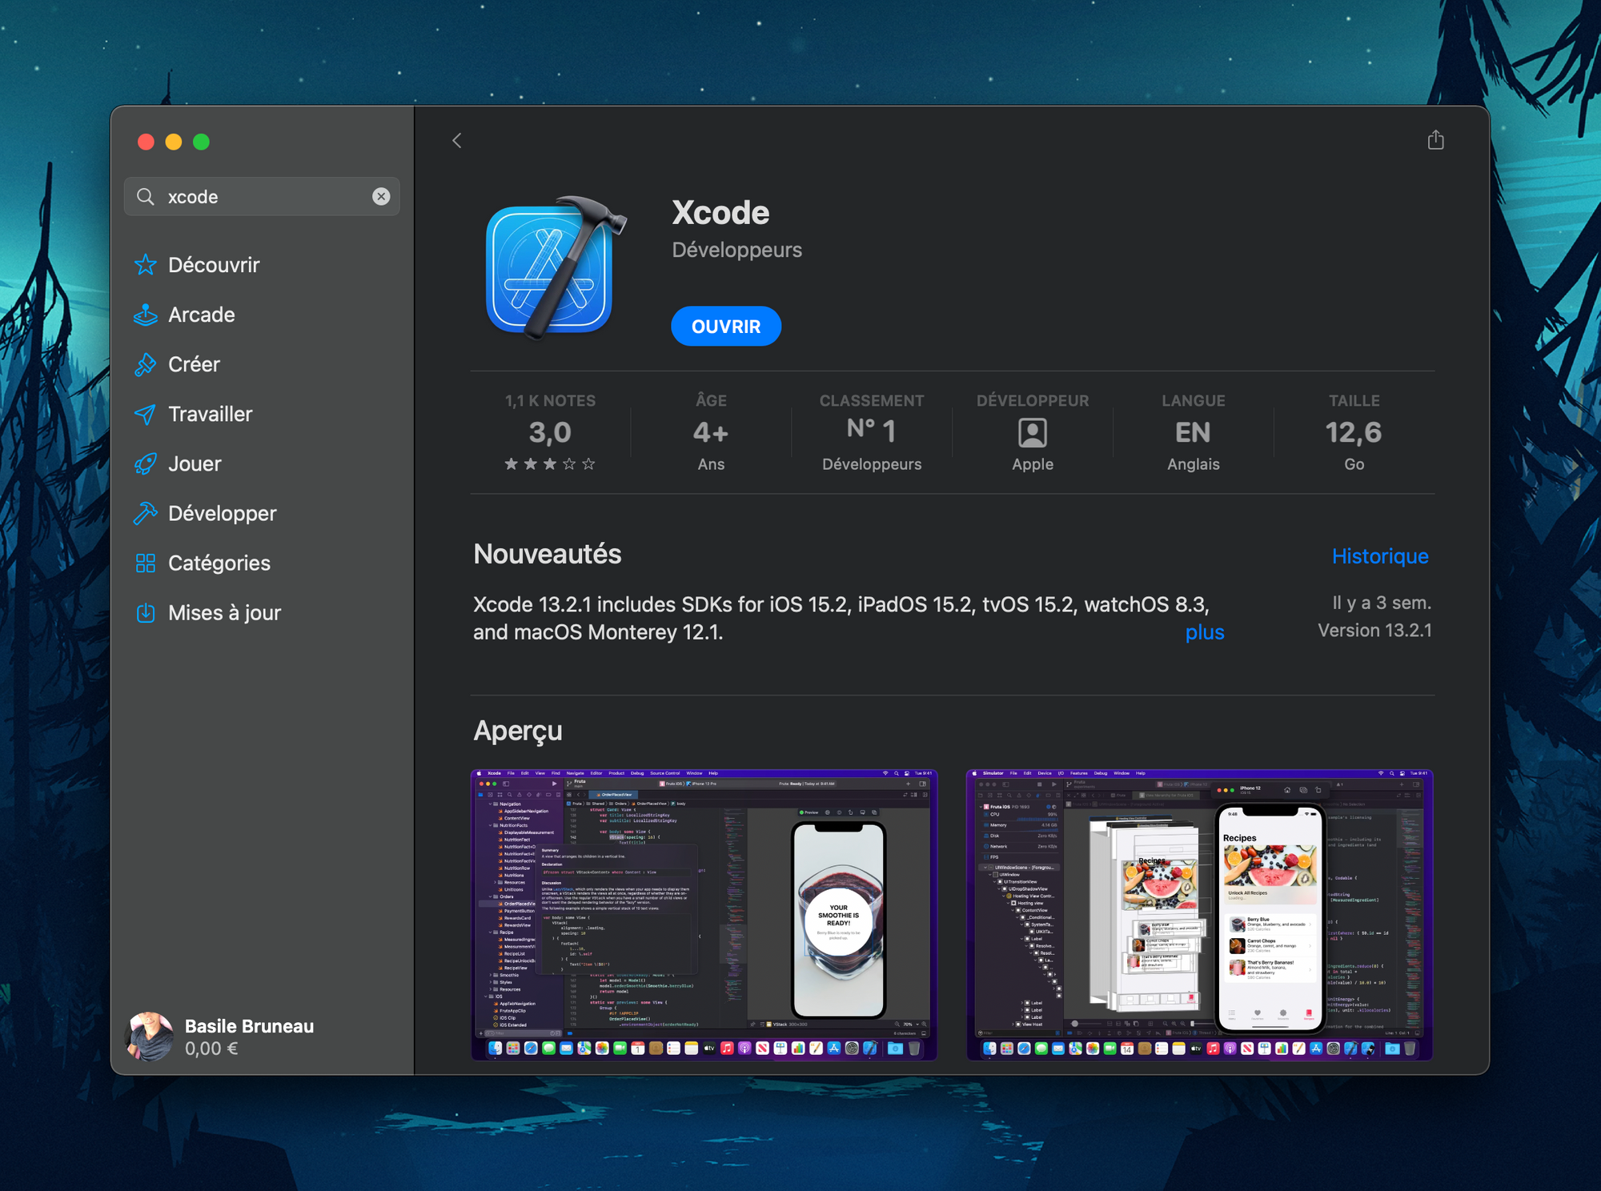Expand release notes with plus link

(1205, 632)
